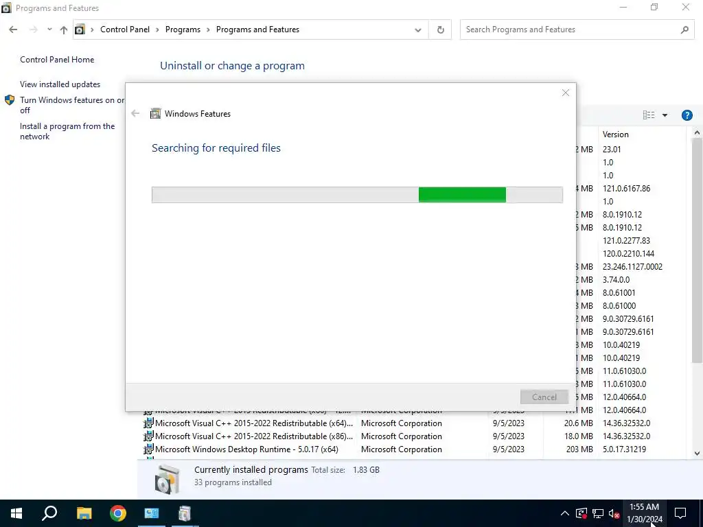Select Microsoft Windows Desktop Runtime 5.0.17 row
The height and width of the screenshot is (527, 703).
(x=413, y=449)
